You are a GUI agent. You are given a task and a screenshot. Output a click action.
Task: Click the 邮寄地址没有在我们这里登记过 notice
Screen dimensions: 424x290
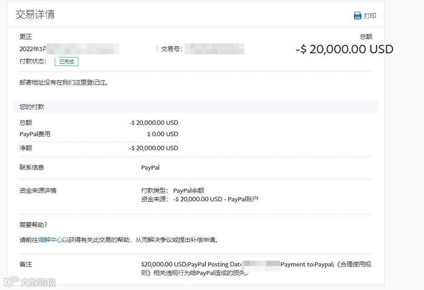[64, 83]
